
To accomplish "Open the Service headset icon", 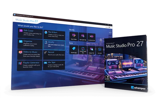I will click(x=110, y=31).
